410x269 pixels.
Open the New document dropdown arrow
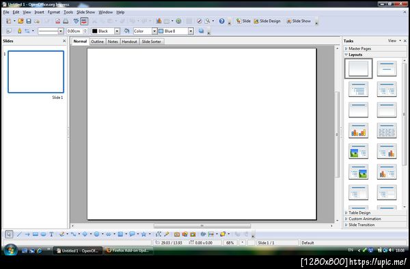coord(14,21)
